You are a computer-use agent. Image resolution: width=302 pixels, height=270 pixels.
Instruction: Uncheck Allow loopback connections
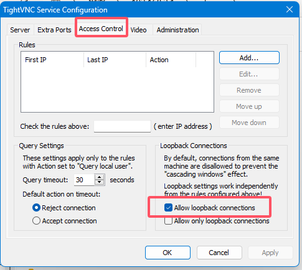point(168,208)
